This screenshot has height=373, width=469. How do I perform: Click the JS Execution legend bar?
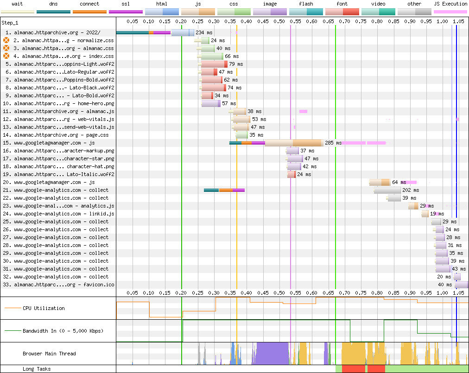(450, 11)
